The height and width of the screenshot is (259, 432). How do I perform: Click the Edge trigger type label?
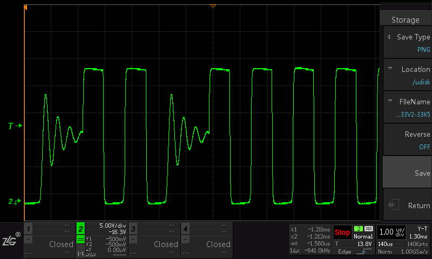(345, 251)
